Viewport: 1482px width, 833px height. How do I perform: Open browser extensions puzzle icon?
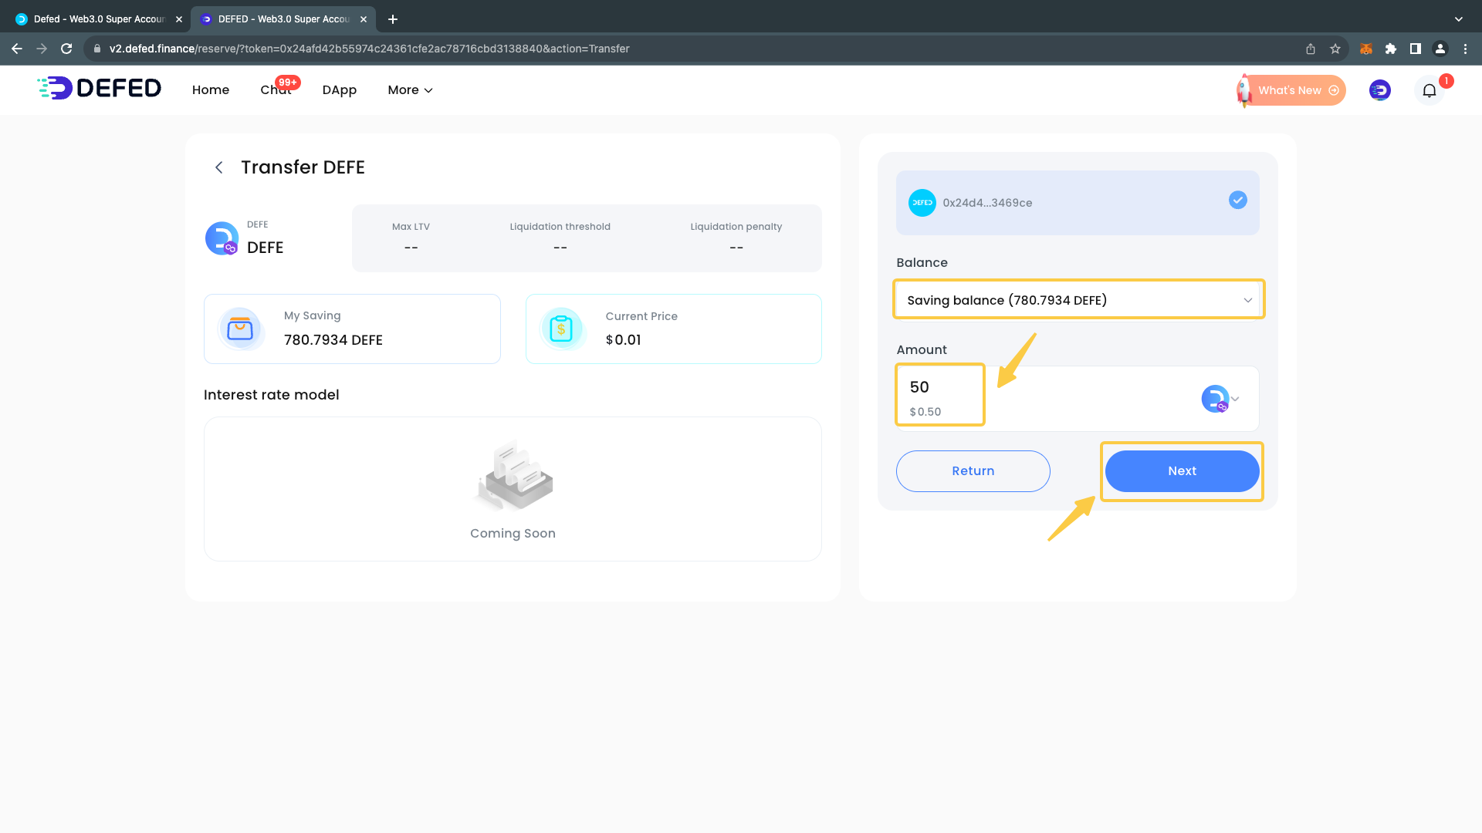point(1391,49)
